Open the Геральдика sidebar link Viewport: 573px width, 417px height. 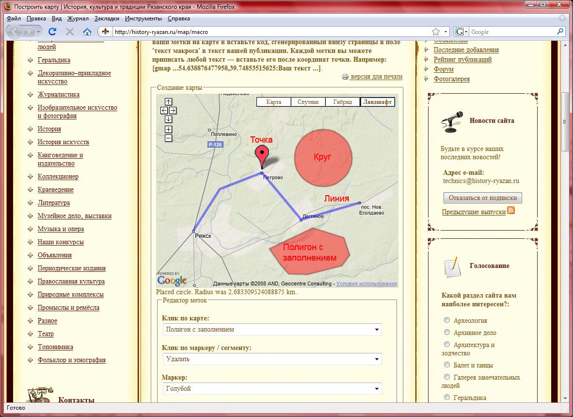coord(54,60)
